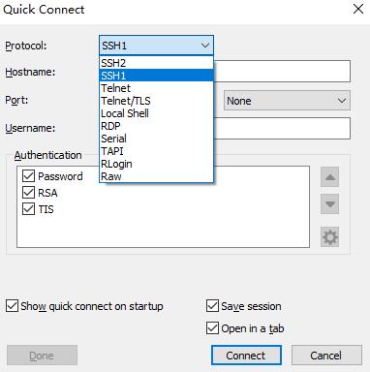Open authentication properties gear icon
Image resolution: width=370 pixels, height=372 pixels.
329,237
